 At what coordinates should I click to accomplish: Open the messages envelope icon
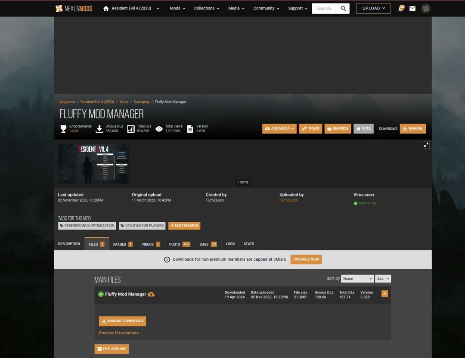click(412, 9)
